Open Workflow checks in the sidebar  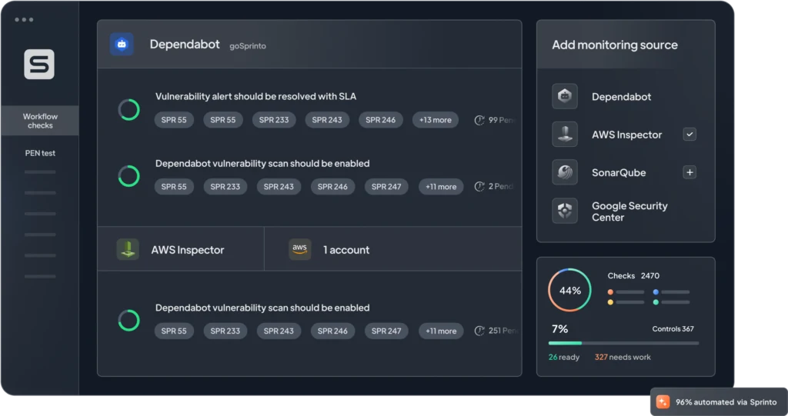pyautogui.click(x=40, y=121)
